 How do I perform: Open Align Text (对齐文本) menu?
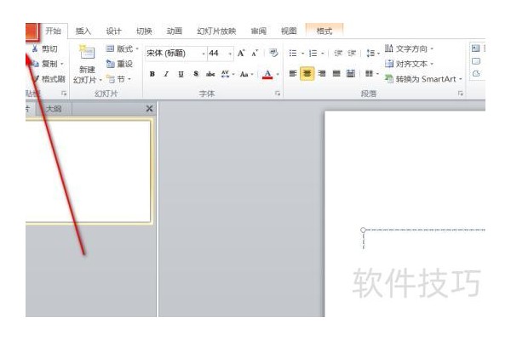[x=409, y=64]
